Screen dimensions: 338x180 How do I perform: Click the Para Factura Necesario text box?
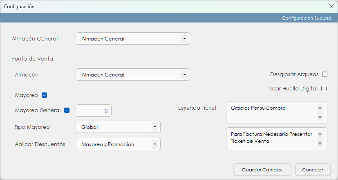pyautogui.click(x=272, y=138)
